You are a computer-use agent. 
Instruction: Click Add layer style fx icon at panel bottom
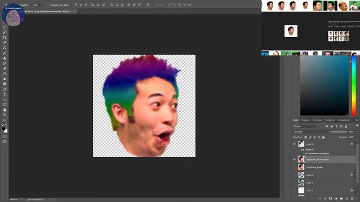[x=325, y=199]
